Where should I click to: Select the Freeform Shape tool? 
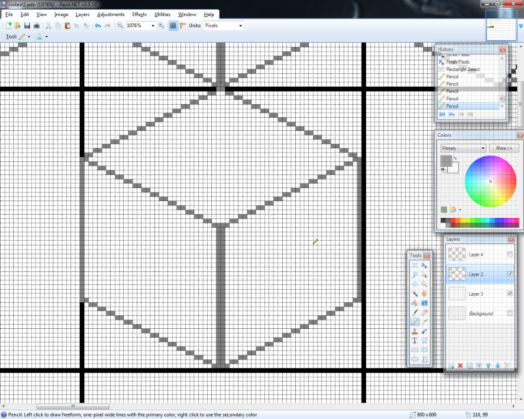point(424,359)
